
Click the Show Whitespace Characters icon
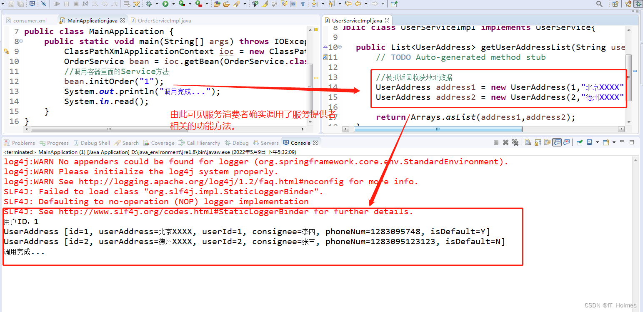point(303,4)
